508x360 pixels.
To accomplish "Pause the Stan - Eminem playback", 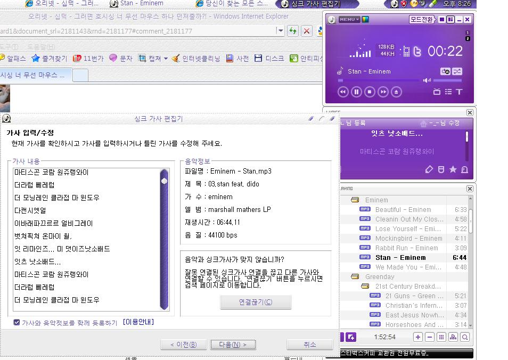I will [x=356, y=92].
